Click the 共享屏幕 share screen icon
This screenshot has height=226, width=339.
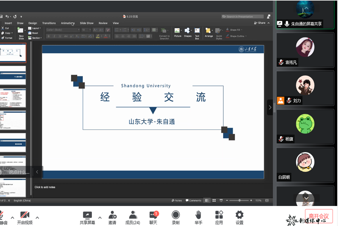point(87,215)
